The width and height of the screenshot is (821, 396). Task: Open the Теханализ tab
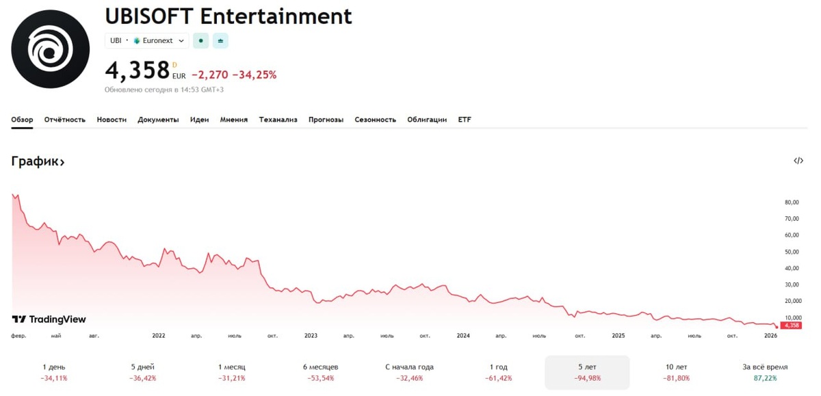pyautogui.click(x=278, y=120)
